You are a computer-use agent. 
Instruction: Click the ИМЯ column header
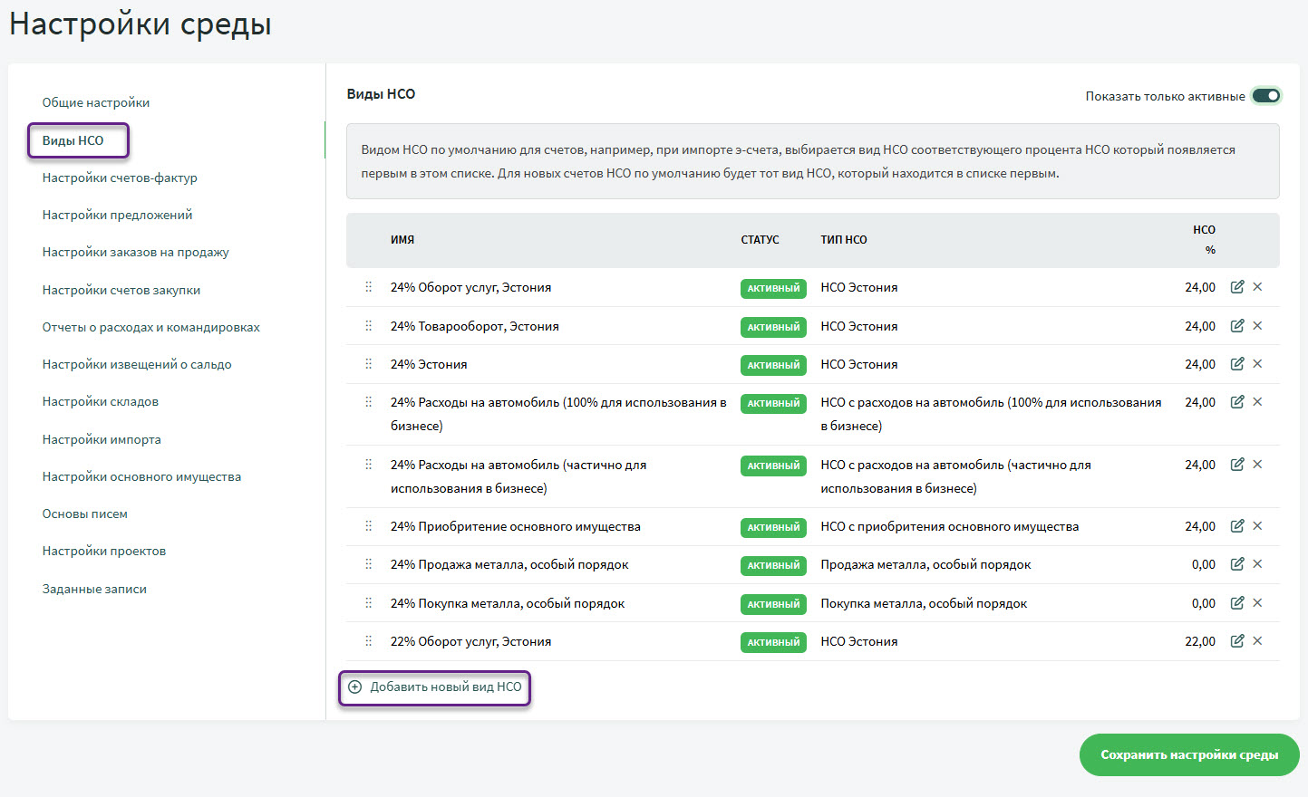pyautogui.click(x=402, y=240)
